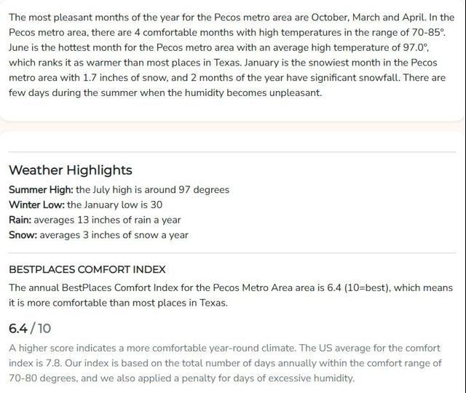Click 'averages 3 inches of snow a year'
The height and width of the screenshot is (393, 466).
114,235
